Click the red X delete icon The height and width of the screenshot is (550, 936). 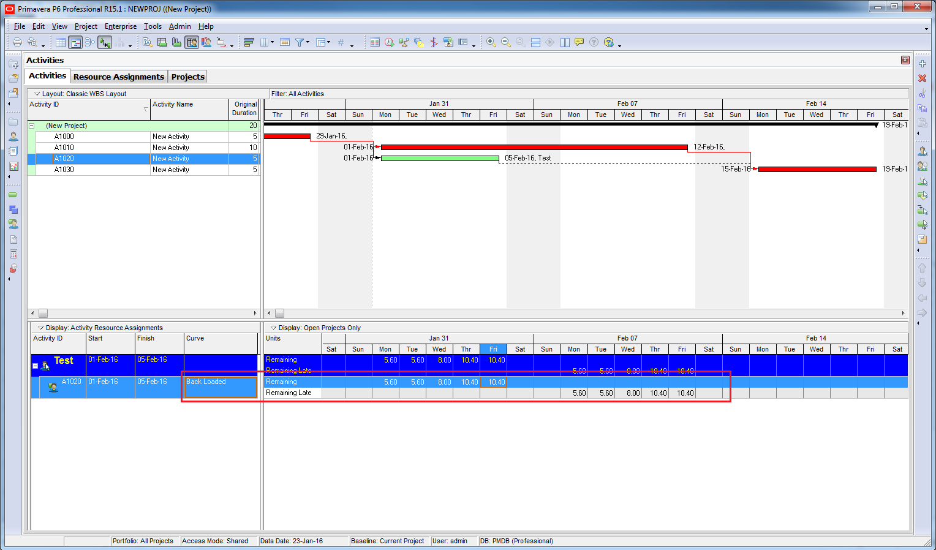point(922,78)
